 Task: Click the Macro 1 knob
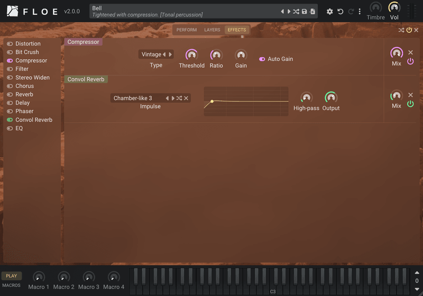[x=39, y=277]
